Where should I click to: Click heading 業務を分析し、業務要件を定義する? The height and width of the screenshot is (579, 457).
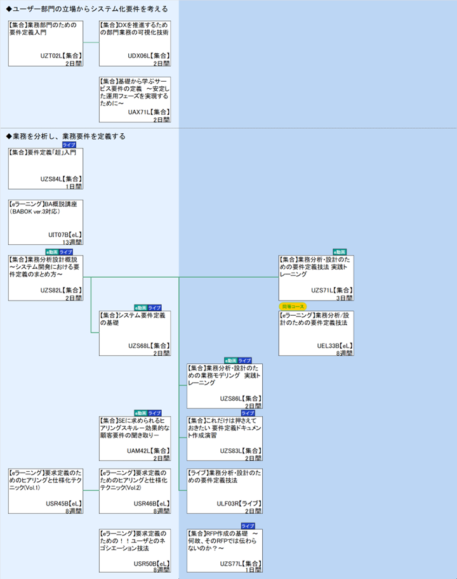coord(66,136)
